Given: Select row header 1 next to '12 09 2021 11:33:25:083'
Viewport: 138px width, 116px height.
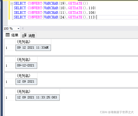Looking at the screenshot, I should 10,98.
